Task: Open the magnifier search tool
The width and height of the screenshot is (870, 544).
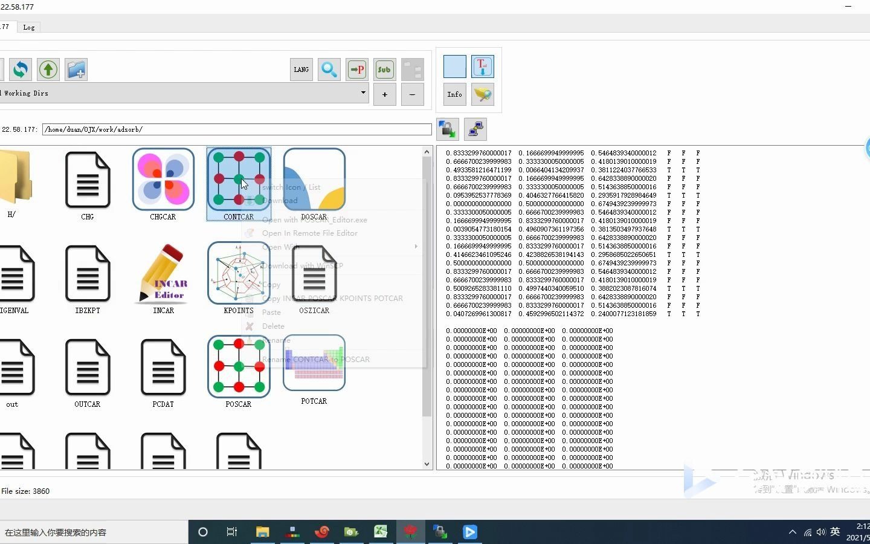Action: click(x=329, y=70)
